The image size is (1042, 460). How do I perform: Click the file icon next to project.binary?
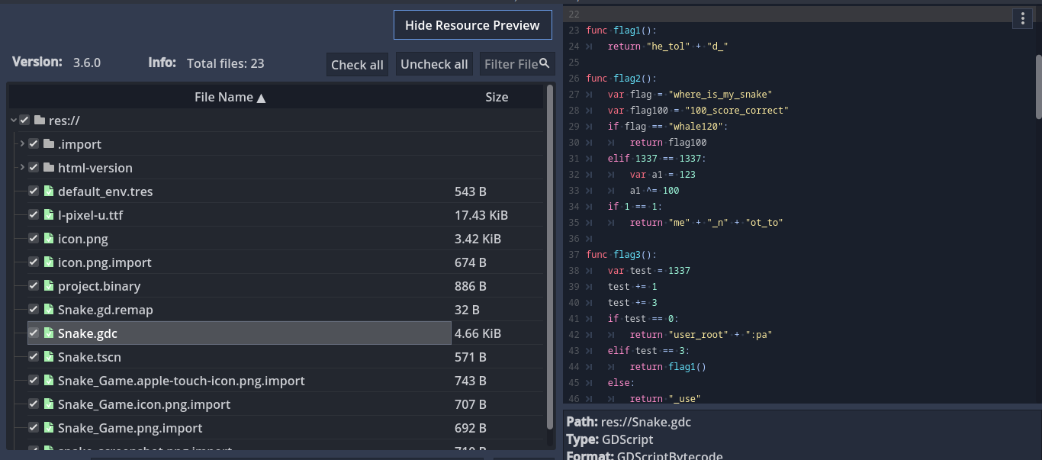click(x=49, y=286)
